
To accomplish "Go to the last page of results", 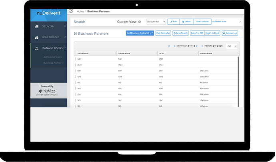I will coord(202,46).
